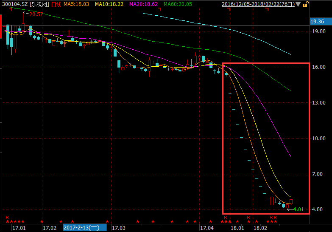Image resolution: width=332 pixels, height=232 pixels.
Task: Click the stock code 300104.SZ [乐视网] title
Action: tap(25, 4)
